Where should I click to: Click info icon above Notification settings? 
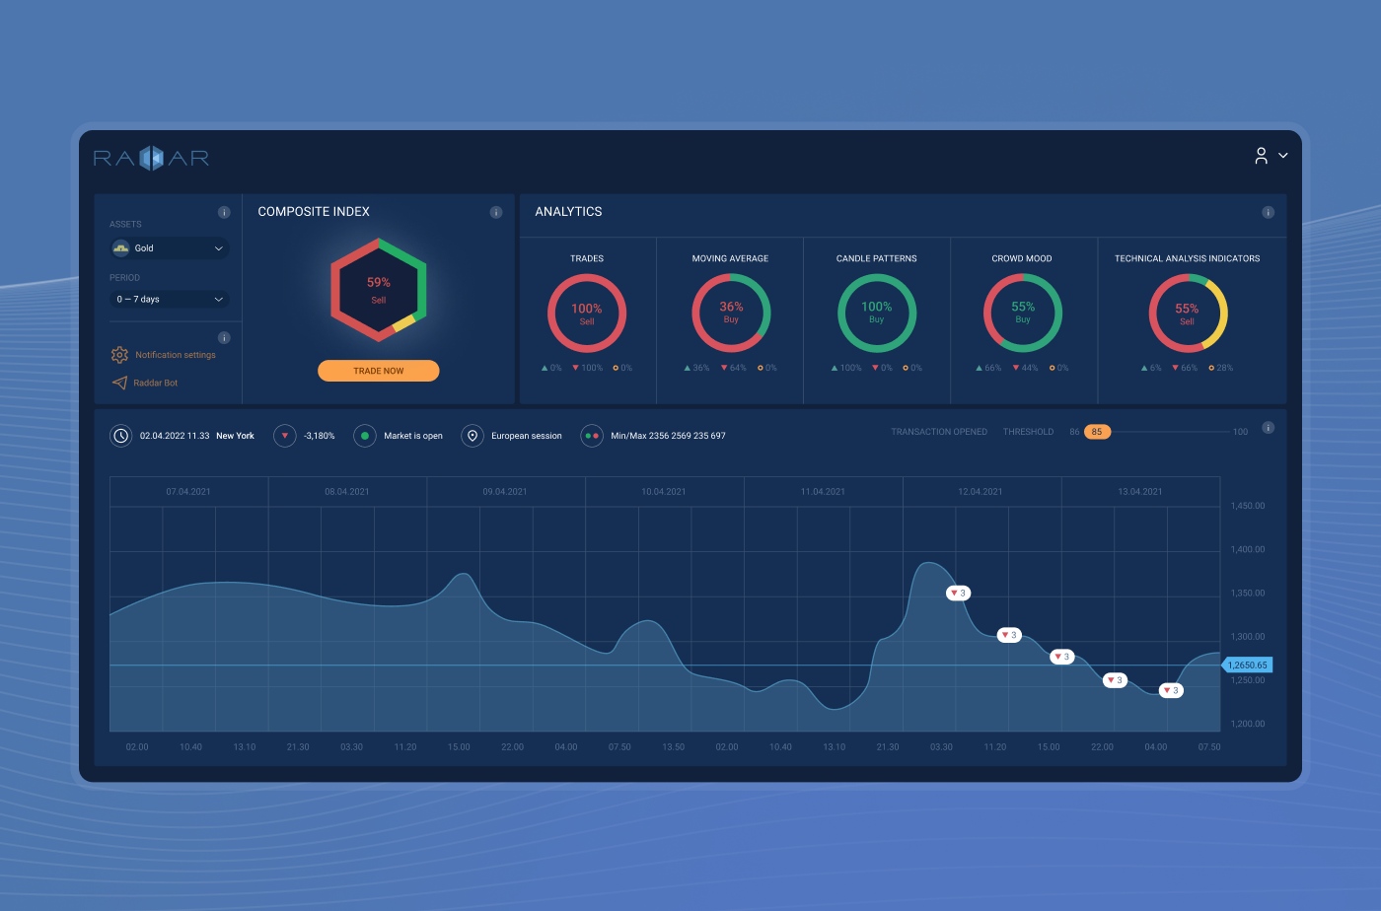(x=224, y=337)
